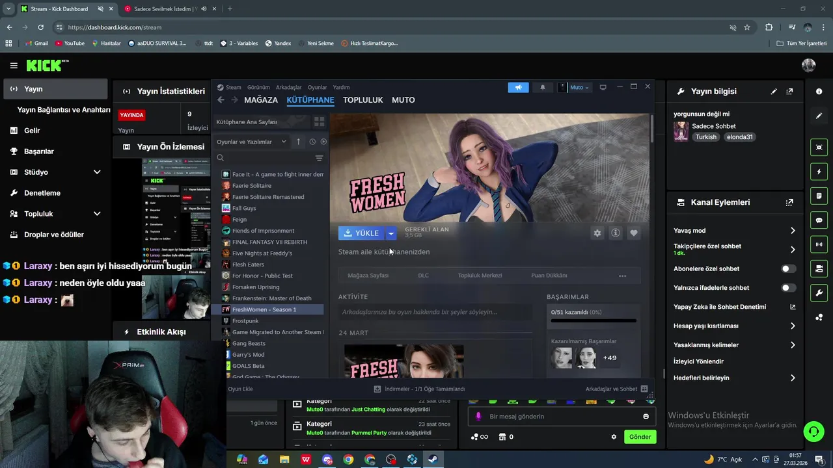
Task: Open Hesap yaşı kısıtlaması options
Action: coord(735,326)
